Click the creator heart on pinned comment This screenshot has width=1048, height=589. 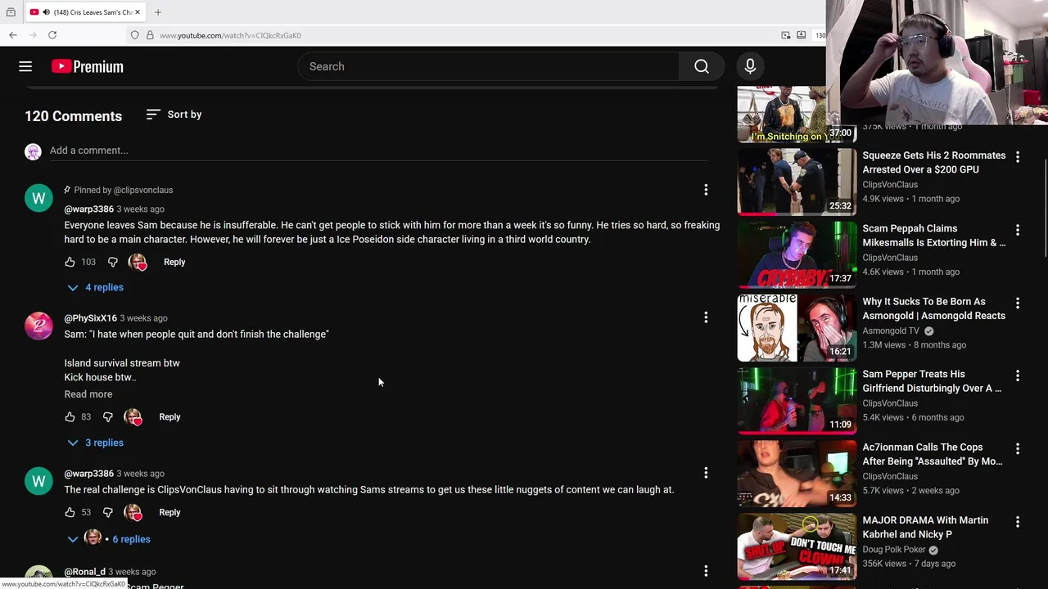point(138,262)
